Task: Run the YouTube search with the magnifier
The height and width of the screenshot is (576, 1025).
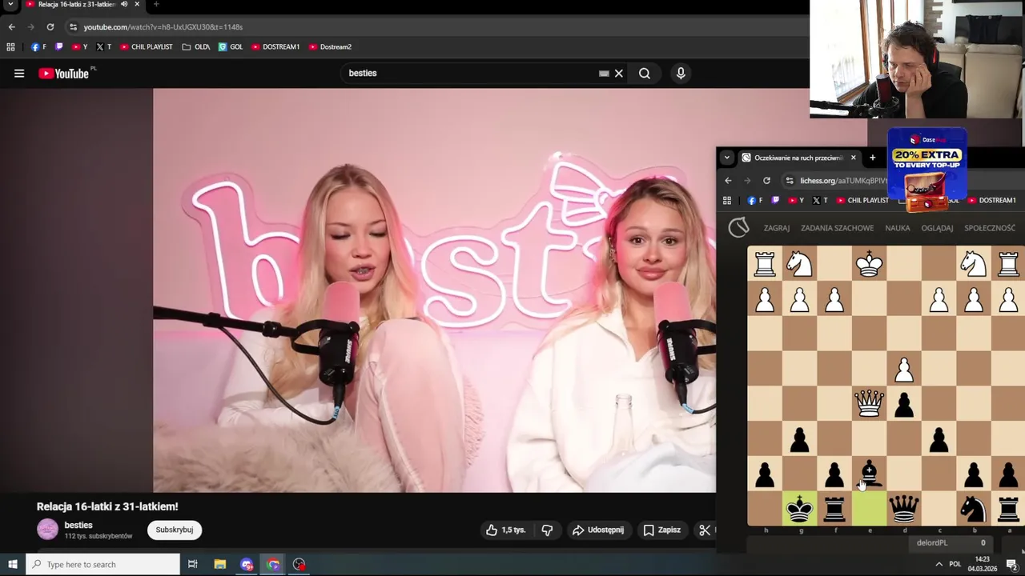Action: [x=645, y=74]
